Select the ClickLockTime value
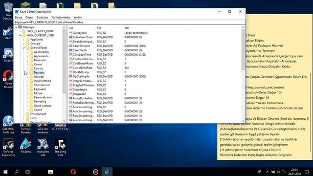 tap(82, 55)
